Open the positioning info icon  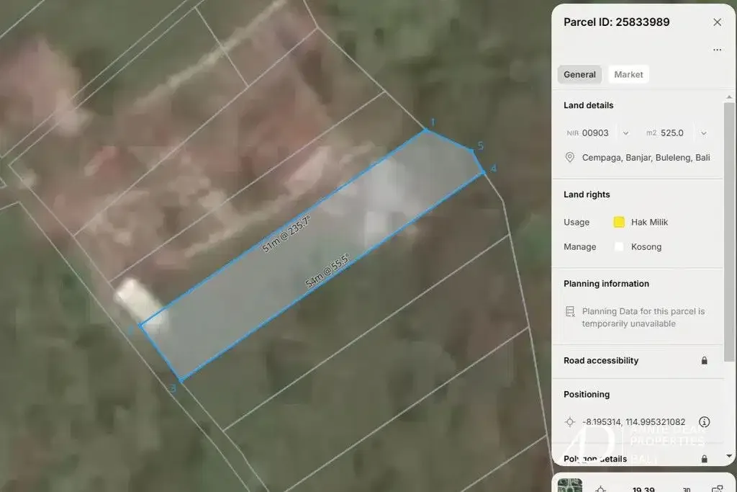pyautogui.click(x=704, y=422)
